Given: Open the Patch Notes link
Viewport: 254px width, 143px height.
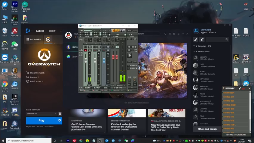Looking at the screenshot, I should coord(35,81).
